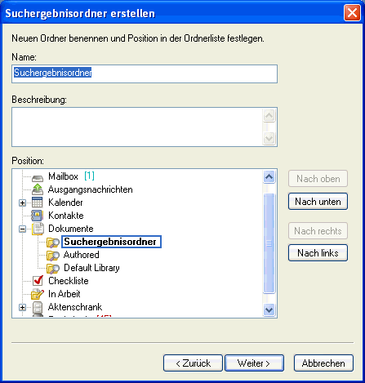This screenshot has width=365, height=383.
Task: Collapse the Dokumente tree node
Action: point(23,229)
